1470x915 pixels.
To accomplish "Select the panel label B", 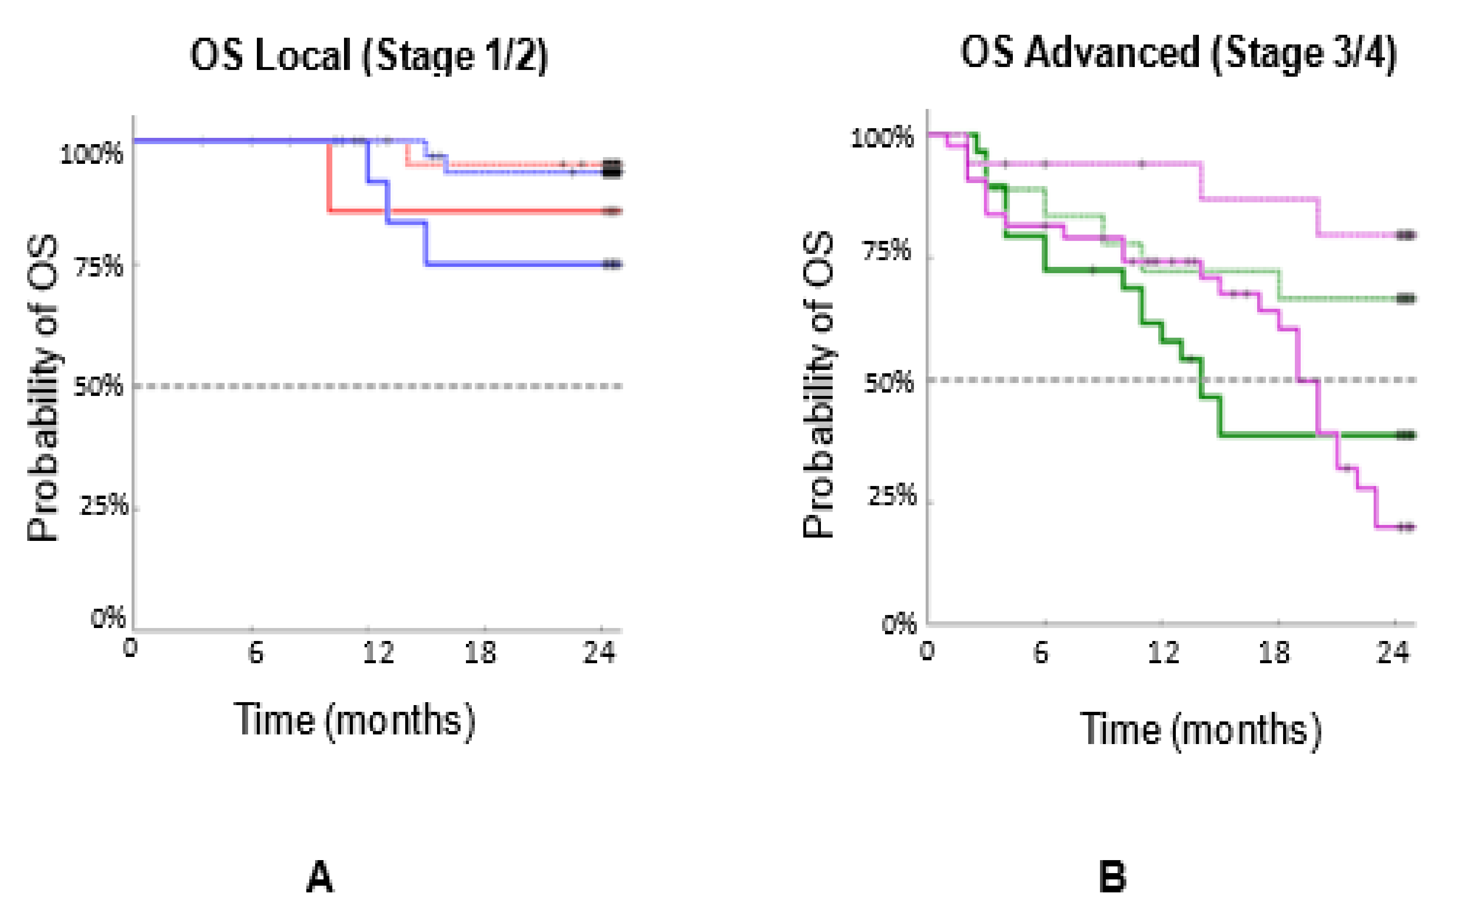I will coord(1112,877).
